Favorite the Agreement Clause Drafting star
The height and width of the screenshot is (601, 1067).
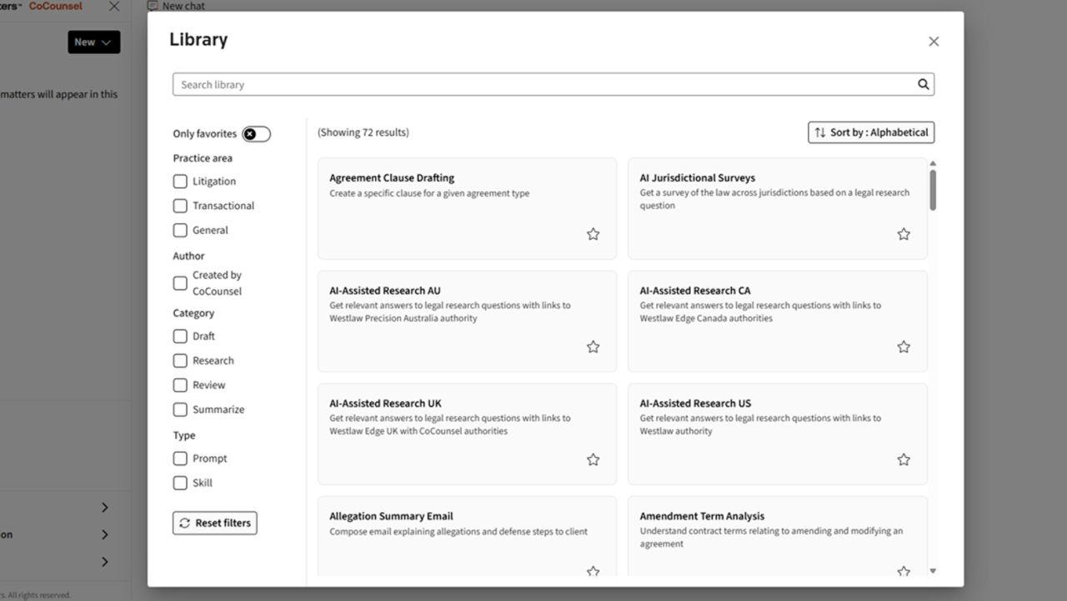click(593, 235)
